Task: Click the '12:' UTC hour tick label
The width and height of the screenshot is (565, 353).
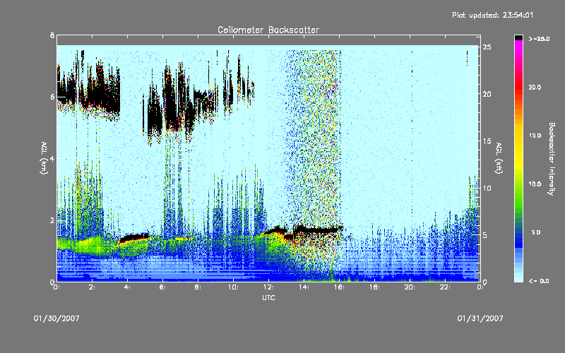Action: [269, 287]
